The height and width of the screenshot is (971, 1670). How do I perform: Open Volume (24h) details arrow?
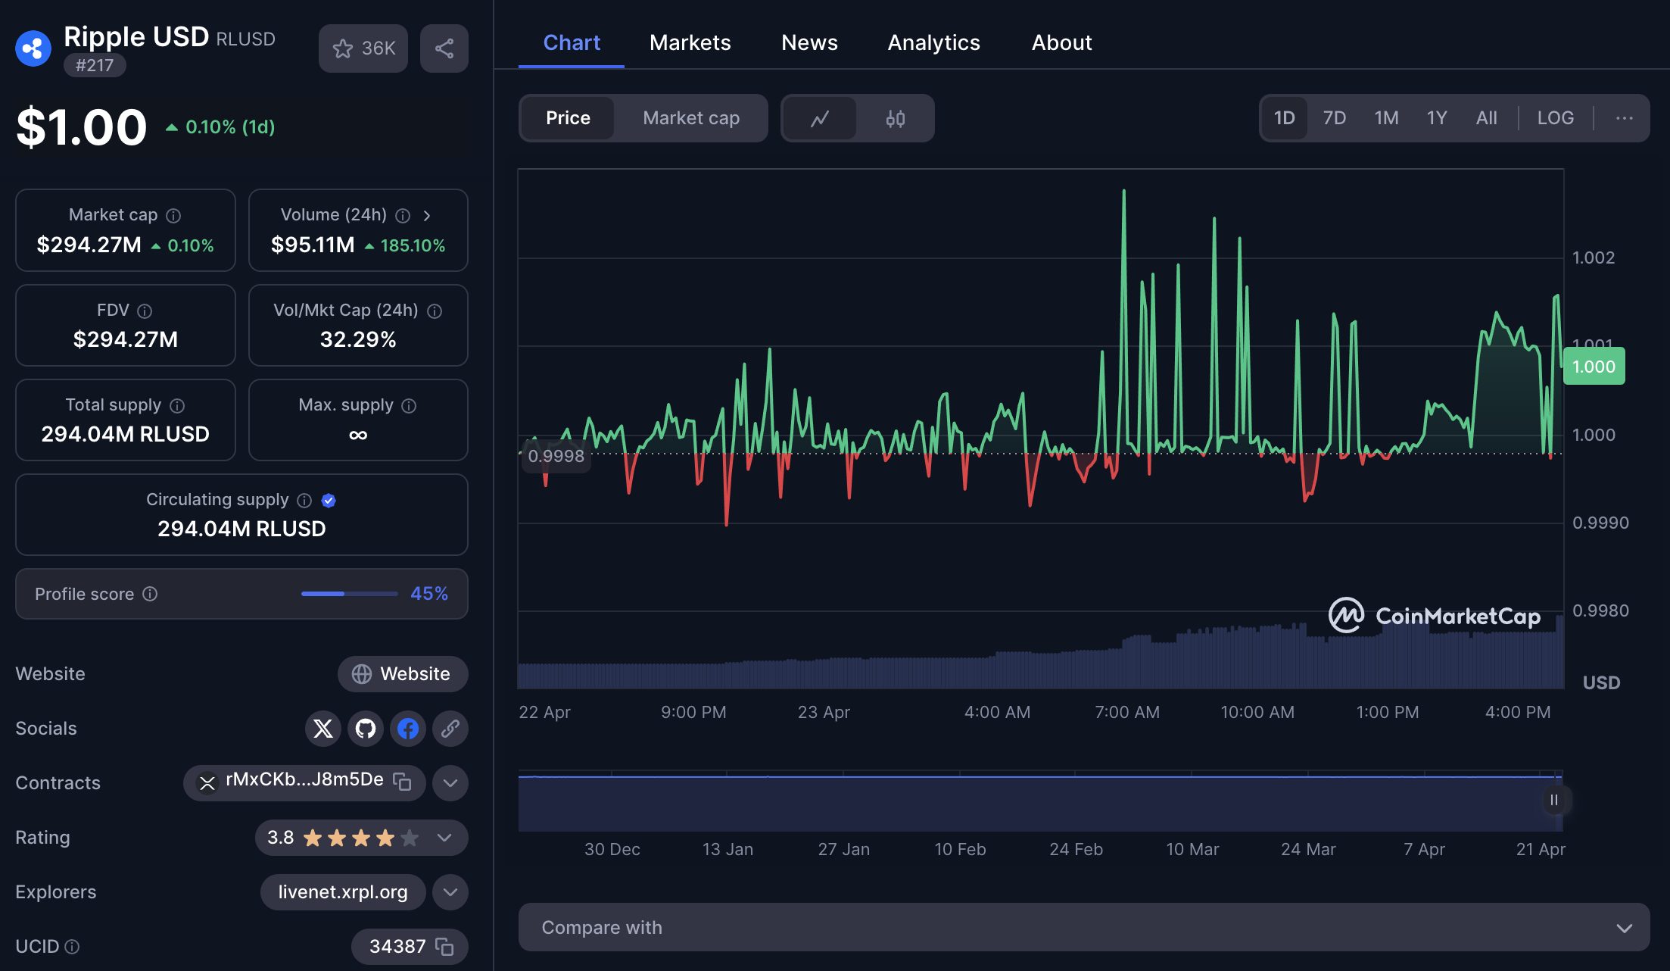pyautogui.click(x=427, y=216)
